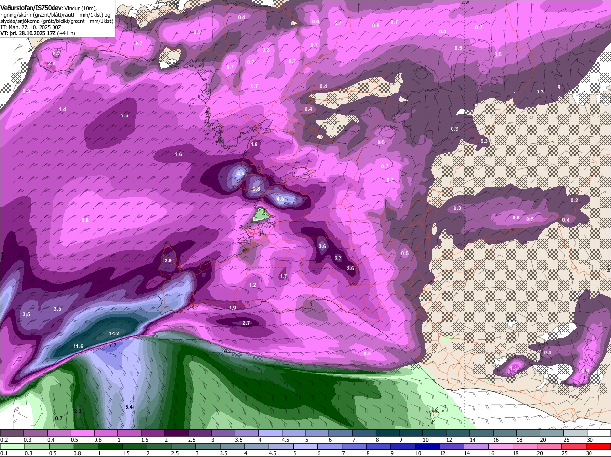Click the Veðurstofan/IS750dev title text
Image resolution: width=611 pixels, height=457 pixels.
pos(31,8)
